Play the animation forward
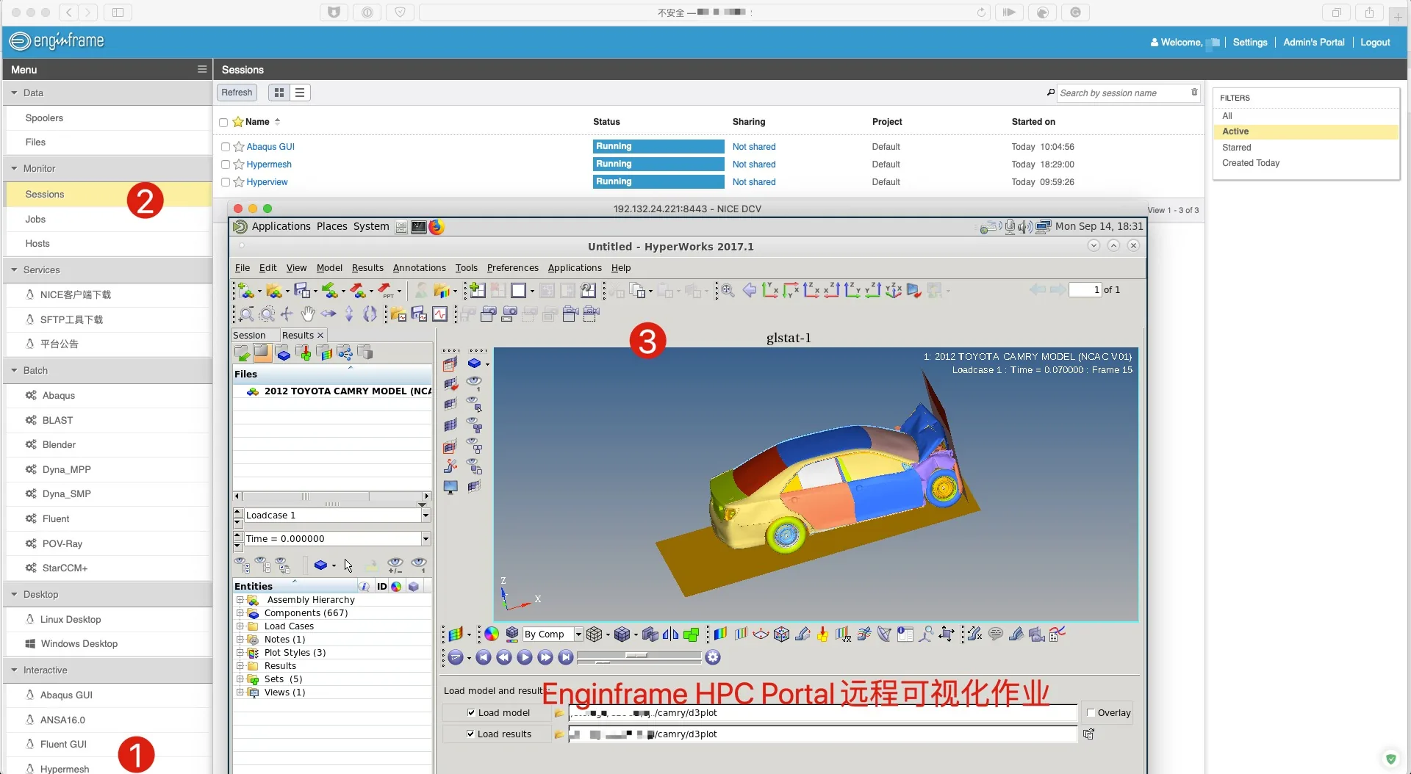Image resolution: width=1411 pixels, height=774 pixels. [524, 657]
